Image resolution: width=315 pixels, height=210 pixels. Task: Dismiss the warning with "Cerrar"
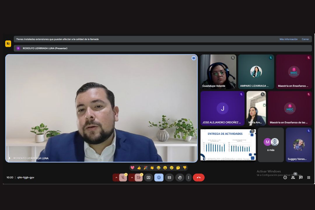[305, 39]
